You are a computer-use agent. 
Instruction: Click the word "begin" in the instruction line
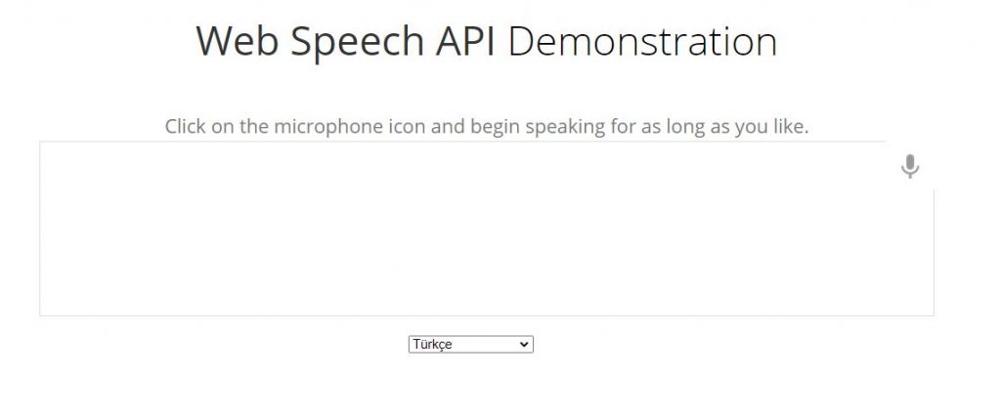496,127
